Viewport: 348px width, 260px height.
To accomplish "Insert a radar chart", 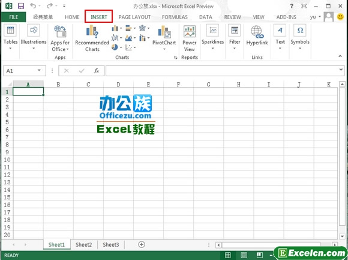I will point(142,28).
